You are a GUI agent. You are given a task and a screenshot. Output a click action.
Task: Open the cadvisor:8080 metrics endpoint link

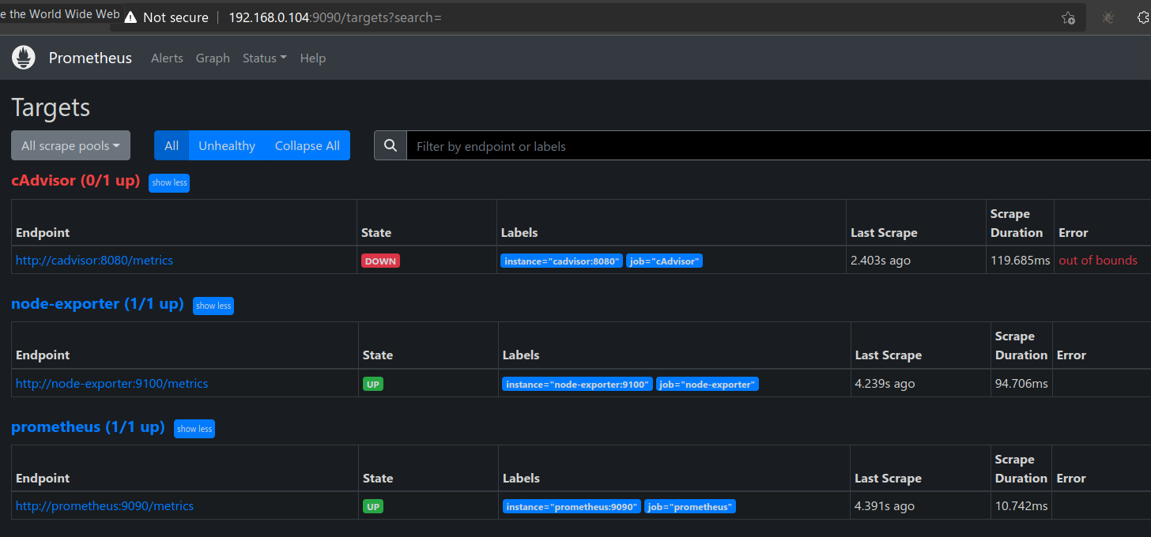[x=94, y=260]
